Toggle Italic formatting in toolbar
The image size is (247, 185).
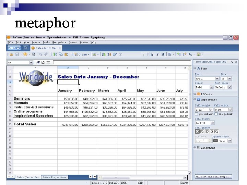(x=157, y=54)
